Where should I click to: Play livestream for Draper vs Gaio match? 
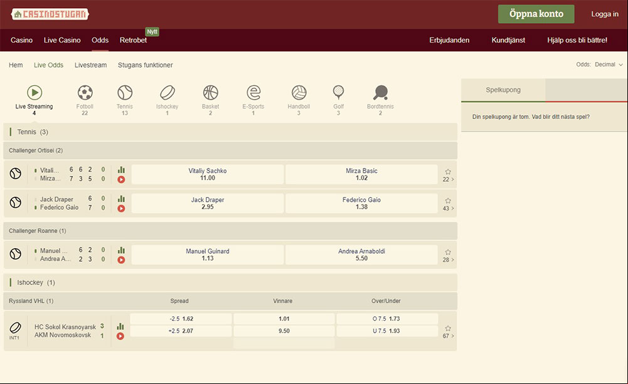[121, 209]
